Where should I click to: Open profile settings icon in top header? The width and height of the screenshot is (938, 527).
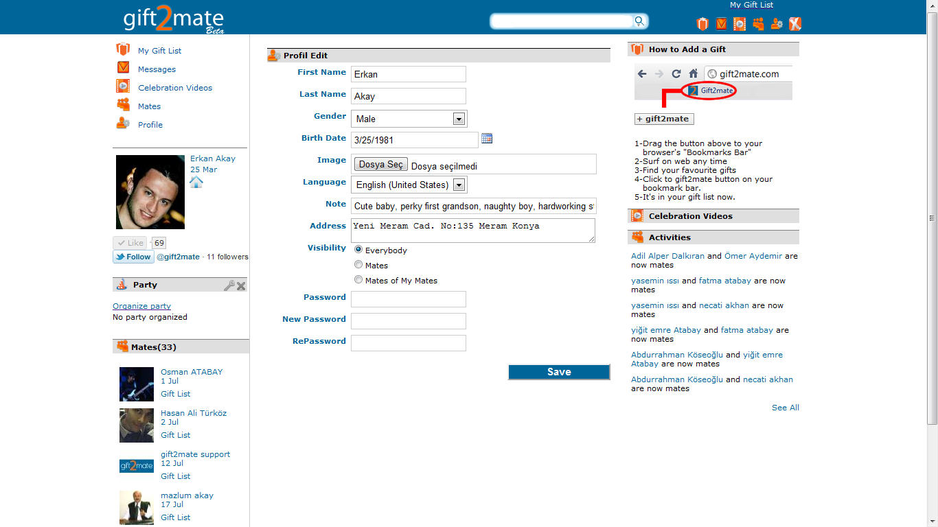tap(777, 24)
